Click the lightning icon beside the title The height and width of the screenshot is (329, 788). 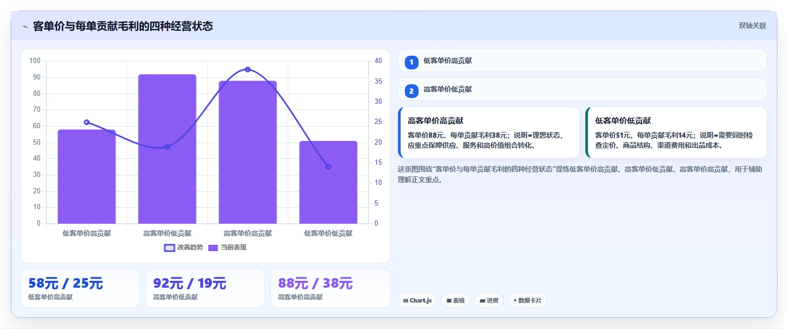[25, 26]
